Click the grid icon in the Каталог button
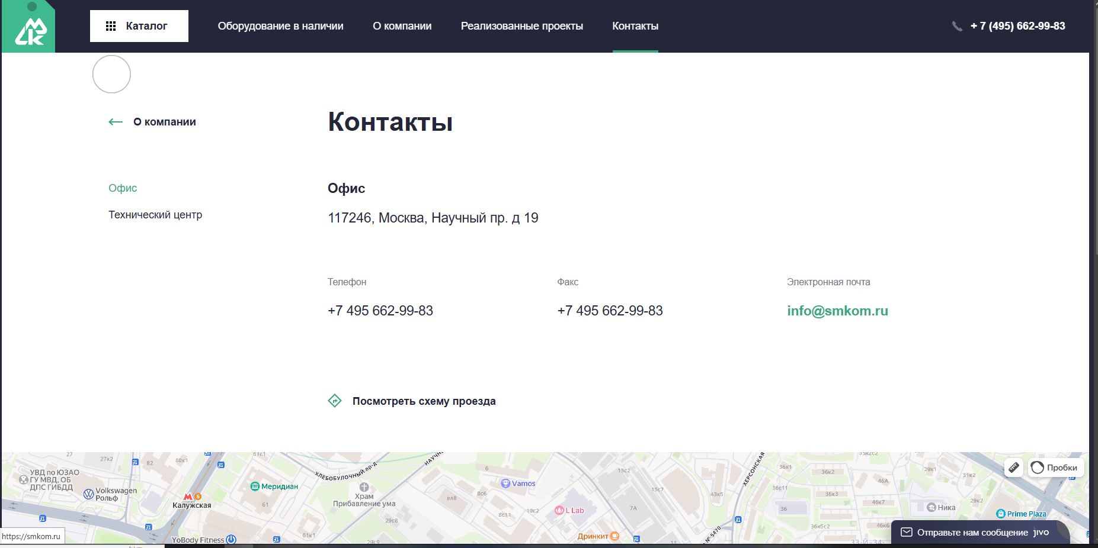1098x548 pixels. click(111, 26)
